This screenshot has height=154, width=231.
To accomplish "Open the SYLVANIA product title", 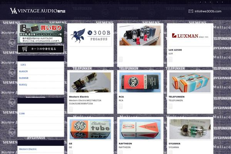I will point(174,144).
